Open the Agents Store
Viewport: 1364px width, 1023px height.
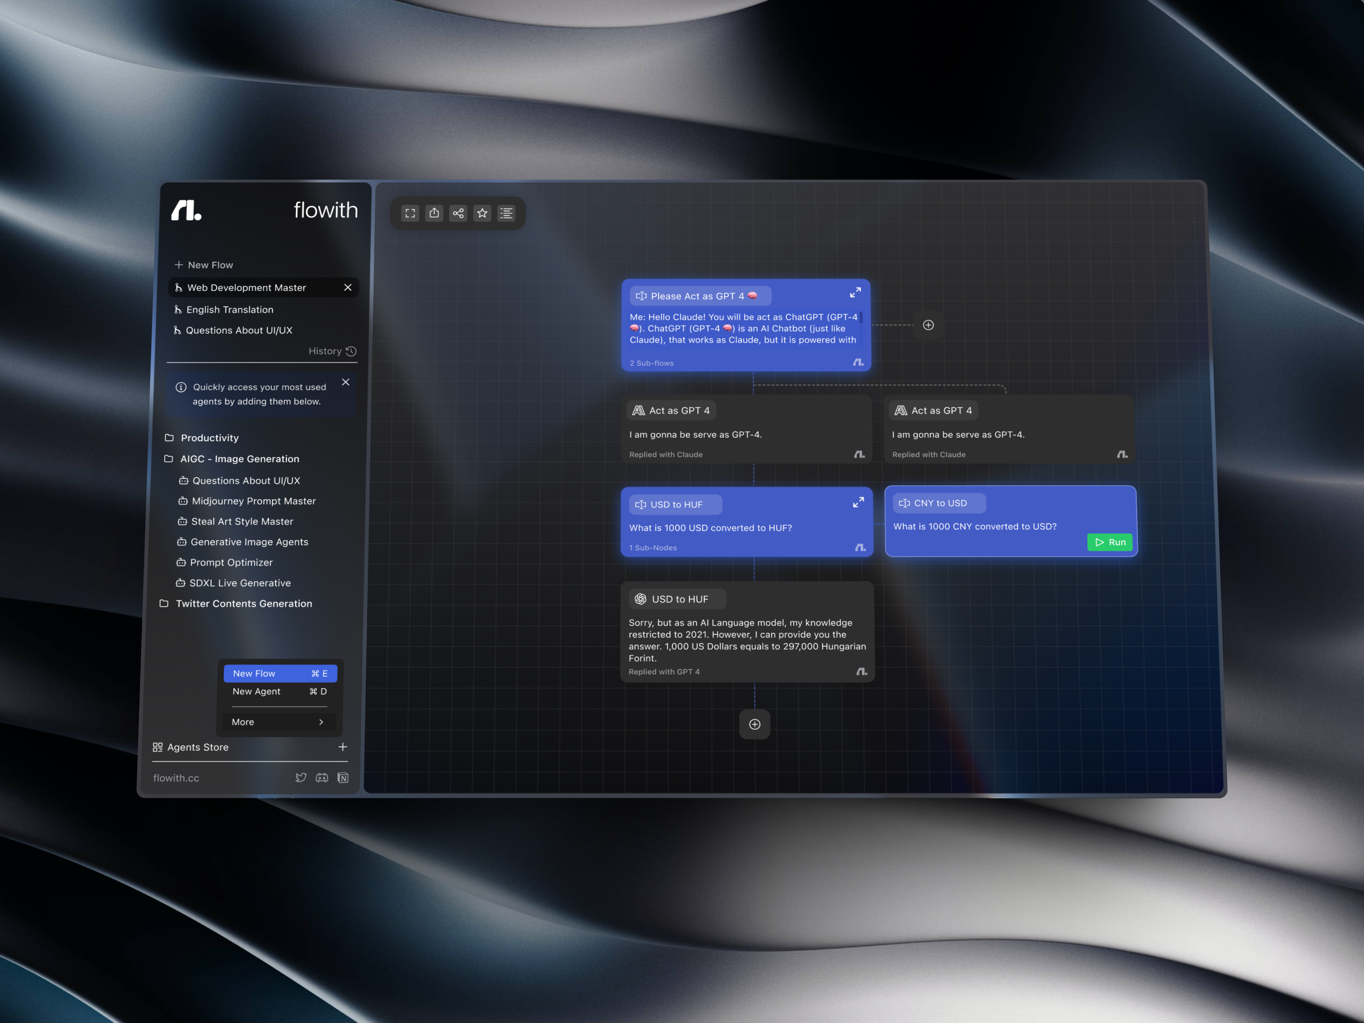click(x=190, y=747)
